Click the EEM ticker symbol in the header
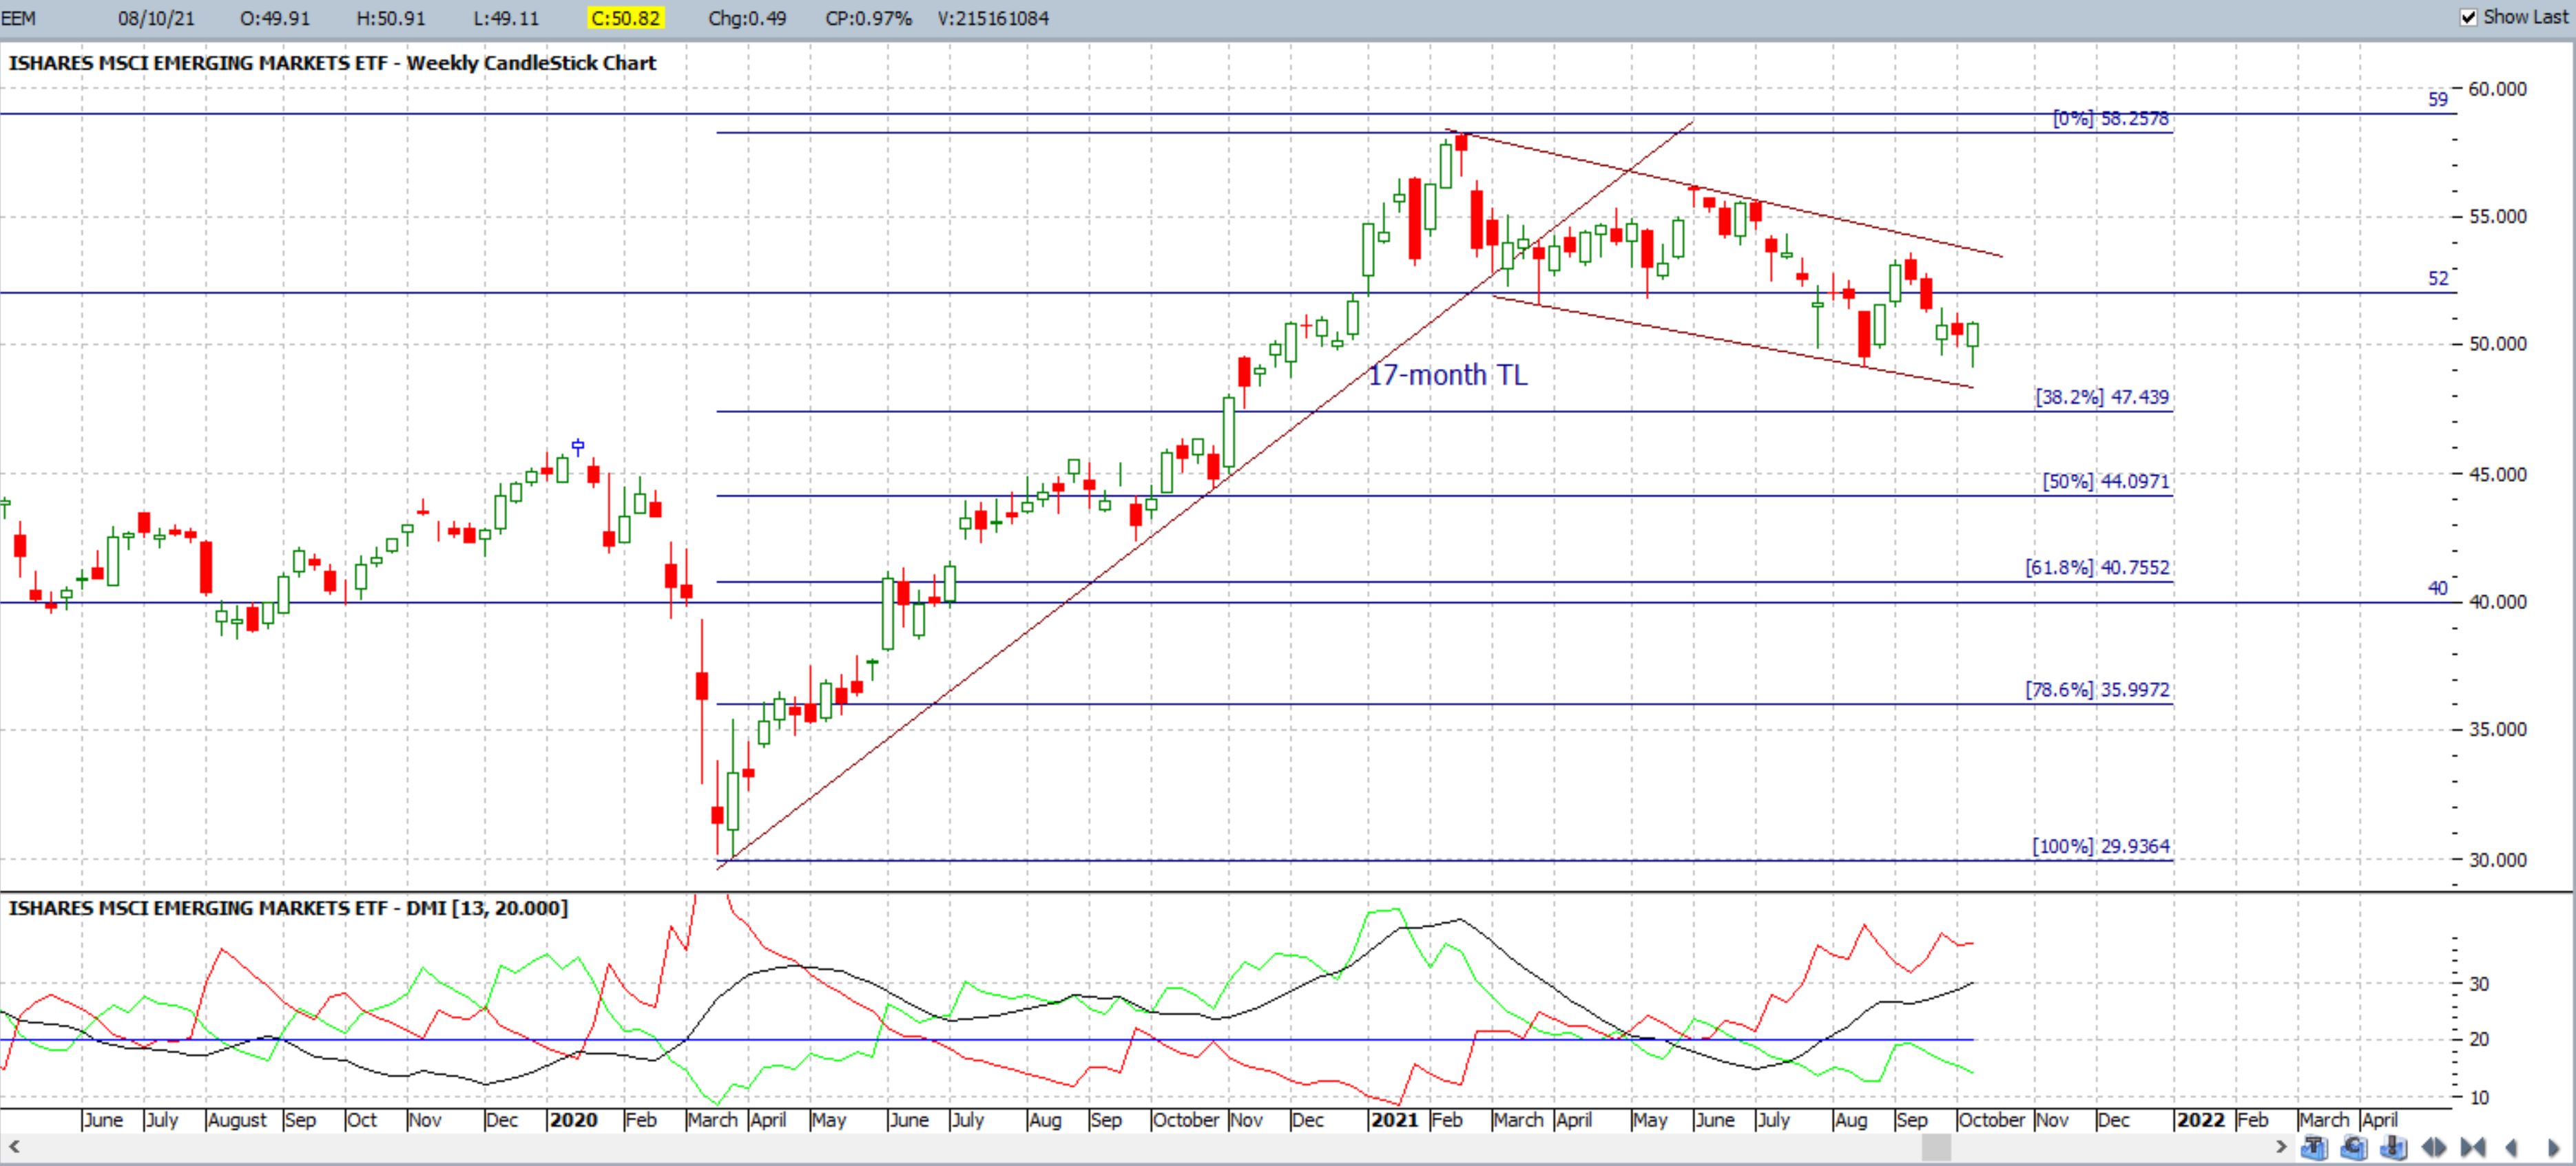This screenshot has width=2576, height=1166. point(19,18)
